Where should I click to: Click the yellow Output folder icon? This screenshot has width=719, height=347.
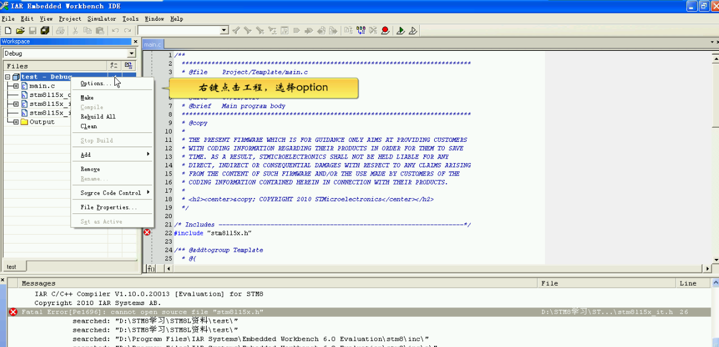pos(24,122)
